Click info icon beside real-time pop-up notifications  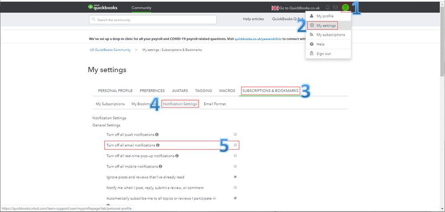click(x=177, y=155)
